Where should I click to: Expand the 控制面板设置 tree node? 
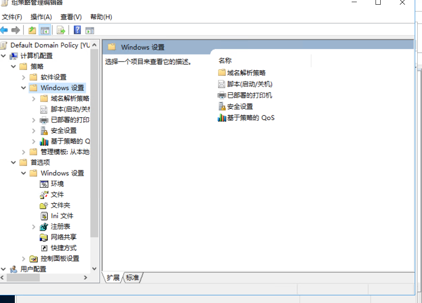(x=24, y=259)
